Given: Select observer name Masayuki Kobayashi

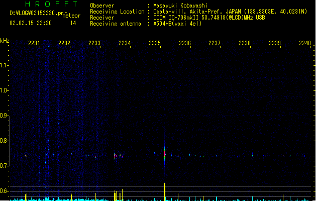Looking at the screenshot, I should click(180, 6).
